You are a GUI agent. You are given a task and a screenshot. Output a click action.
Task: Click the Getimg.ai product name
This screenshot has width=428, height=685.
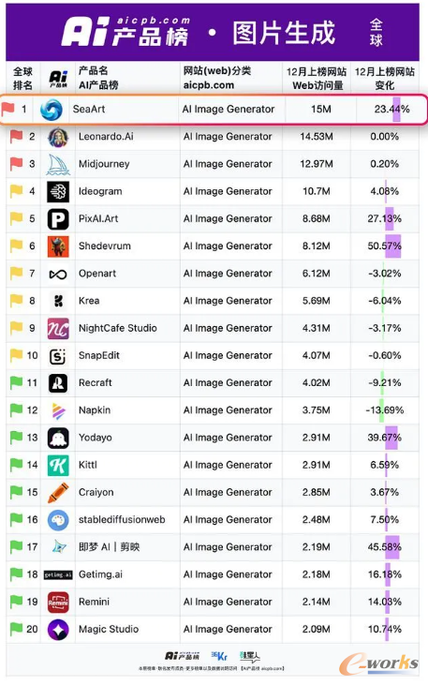pyautogui.click(x=100, y=575)
